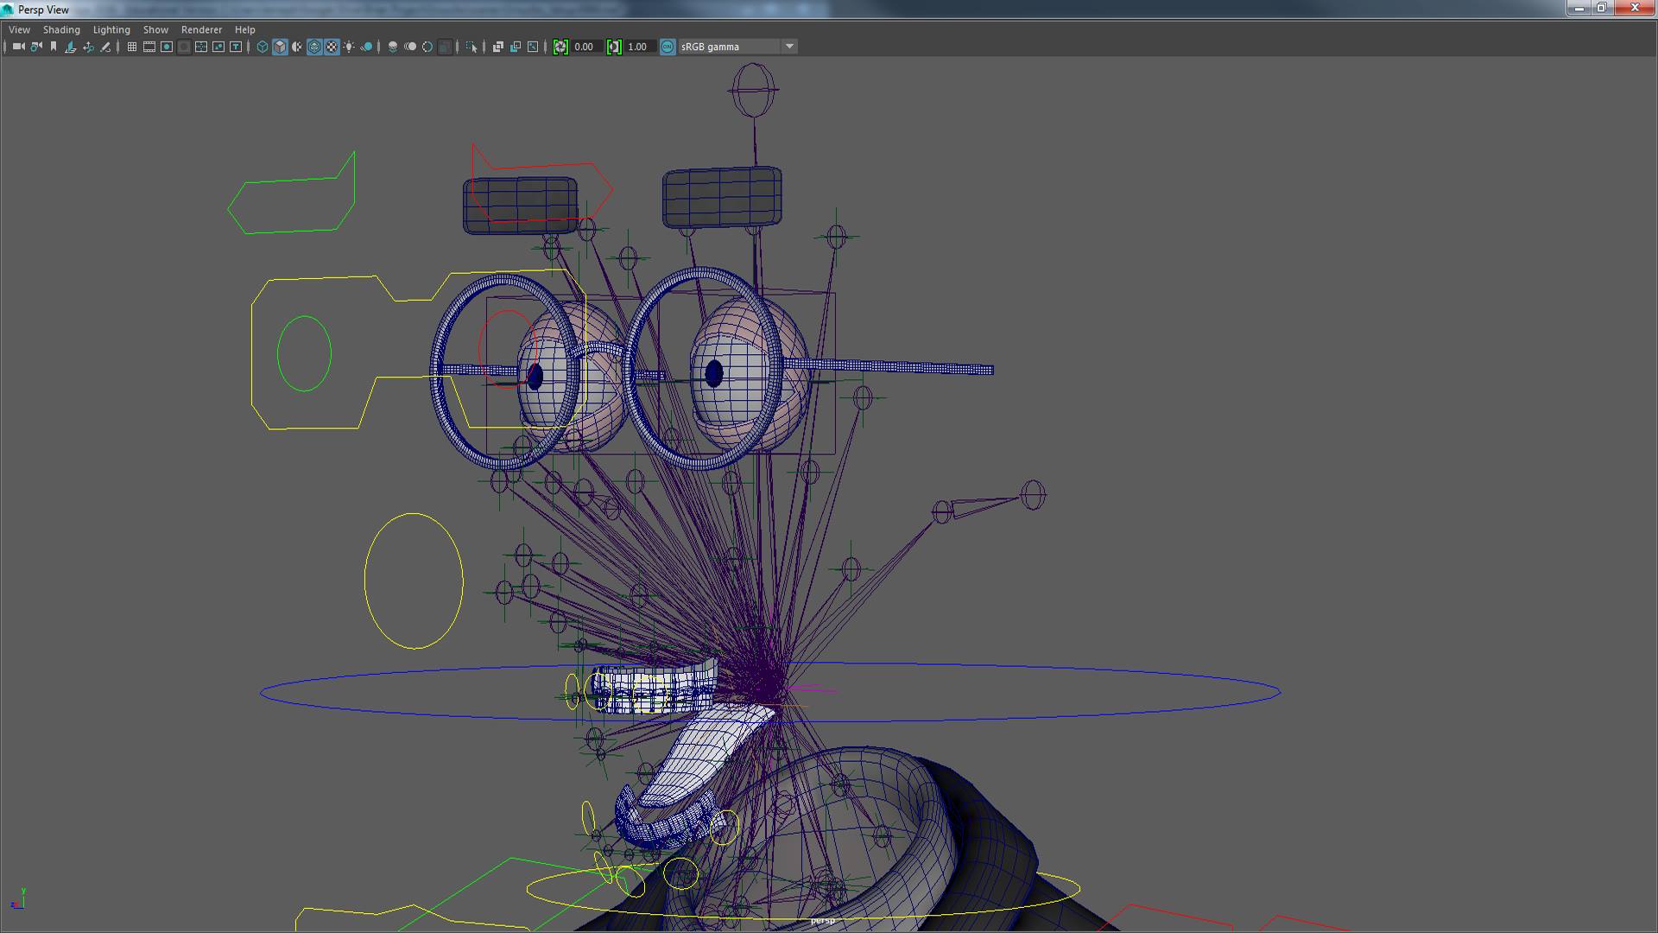Click the Smooth Shade All icon
Screen dimensions: 1658x933
click(280, 47)
